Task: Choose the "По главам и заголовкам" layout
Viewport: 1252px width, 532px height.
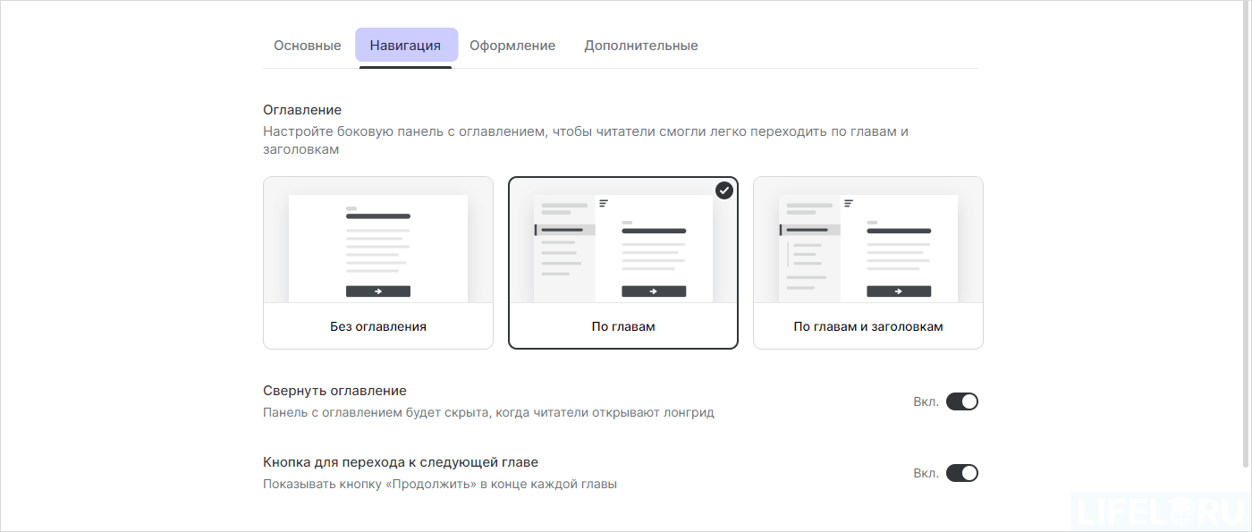Action: point(867,262)
